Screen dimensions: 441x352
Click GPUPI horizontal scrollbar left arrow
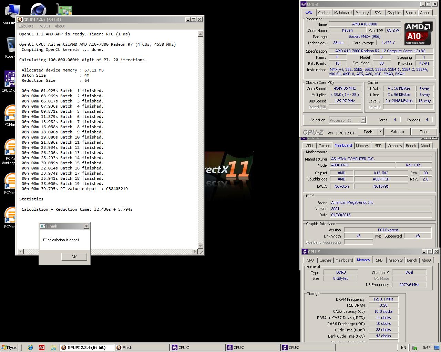point(21,252)
